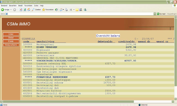Select the Ogm betalingen leveranciers row
The width and height of the screenshot is (177, 106).
(98, 69)
